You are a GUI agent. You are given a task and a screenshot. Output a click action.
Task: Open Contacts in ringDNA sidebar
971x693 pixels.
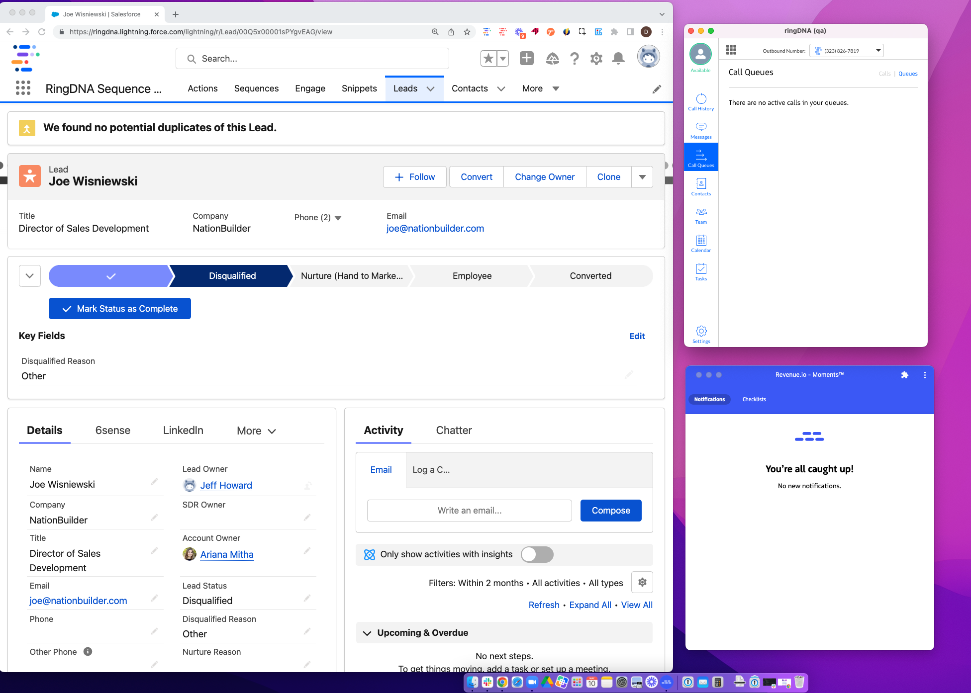pos(701,187)
